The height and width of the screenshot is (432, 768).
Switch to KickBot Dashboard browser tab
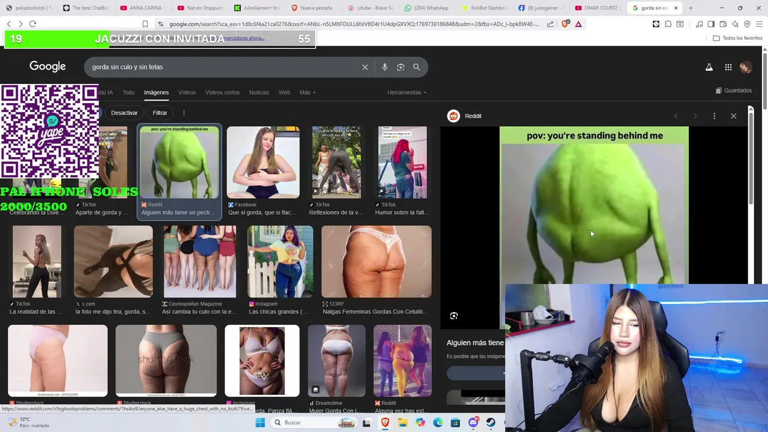(x=484, y=8)
